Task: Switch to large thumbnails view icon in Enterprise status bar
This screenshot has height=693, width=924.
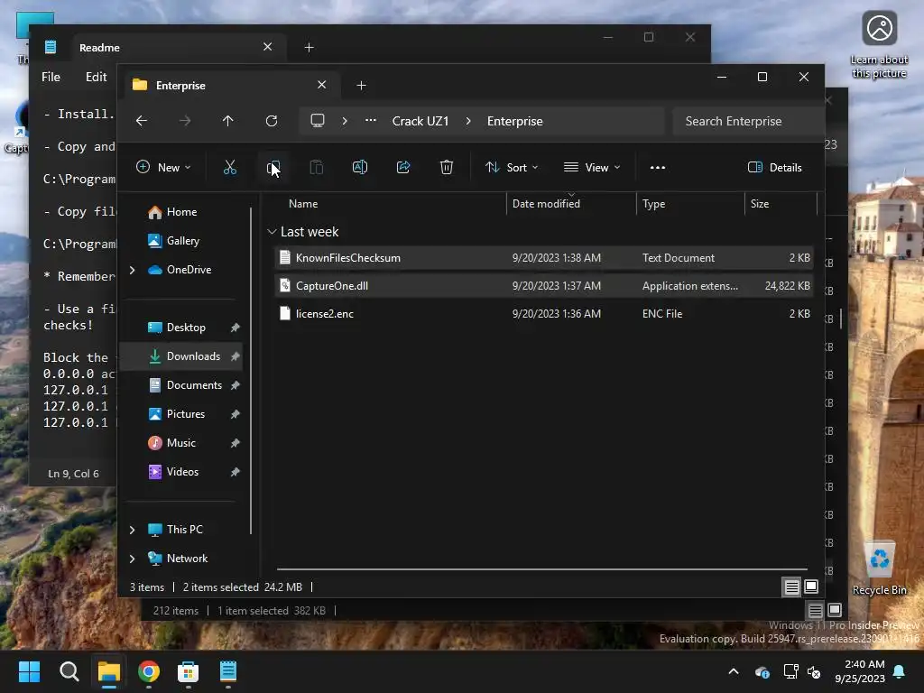Action: [x=811, y=587]
